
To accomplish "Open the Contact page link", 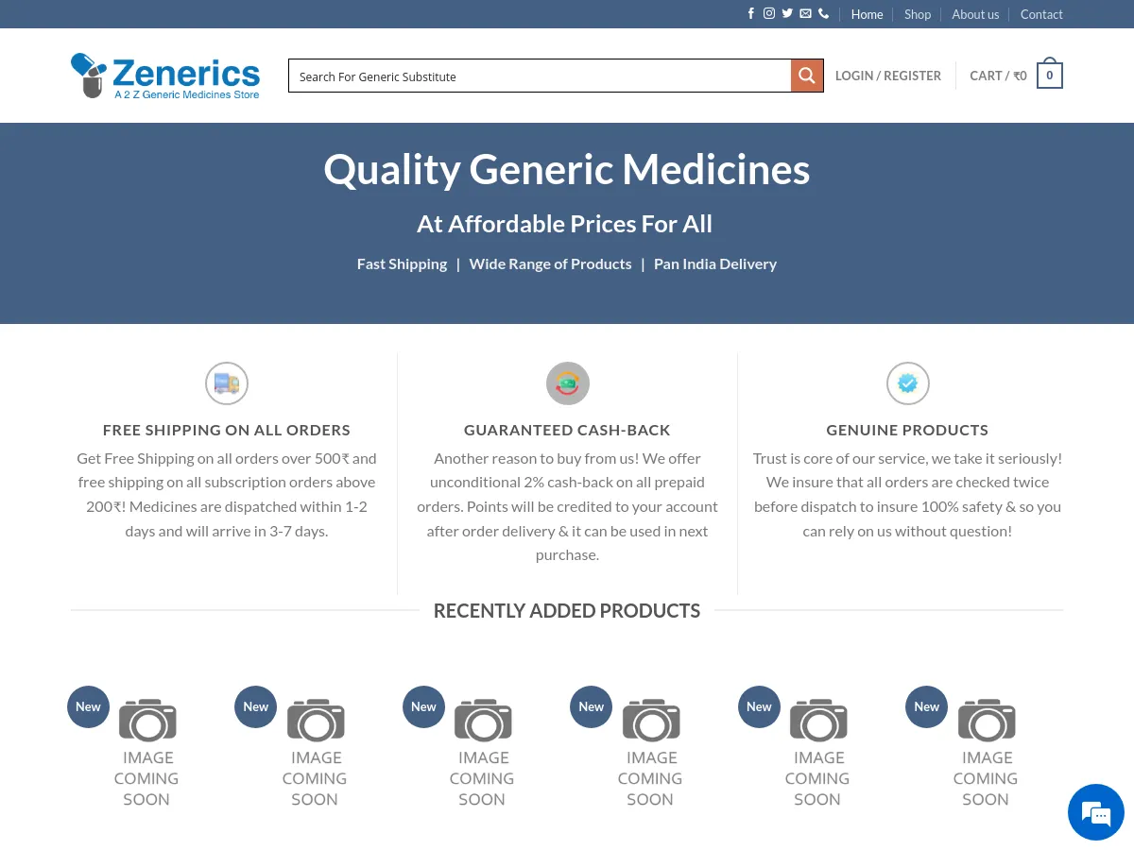I will point(1041,14).
